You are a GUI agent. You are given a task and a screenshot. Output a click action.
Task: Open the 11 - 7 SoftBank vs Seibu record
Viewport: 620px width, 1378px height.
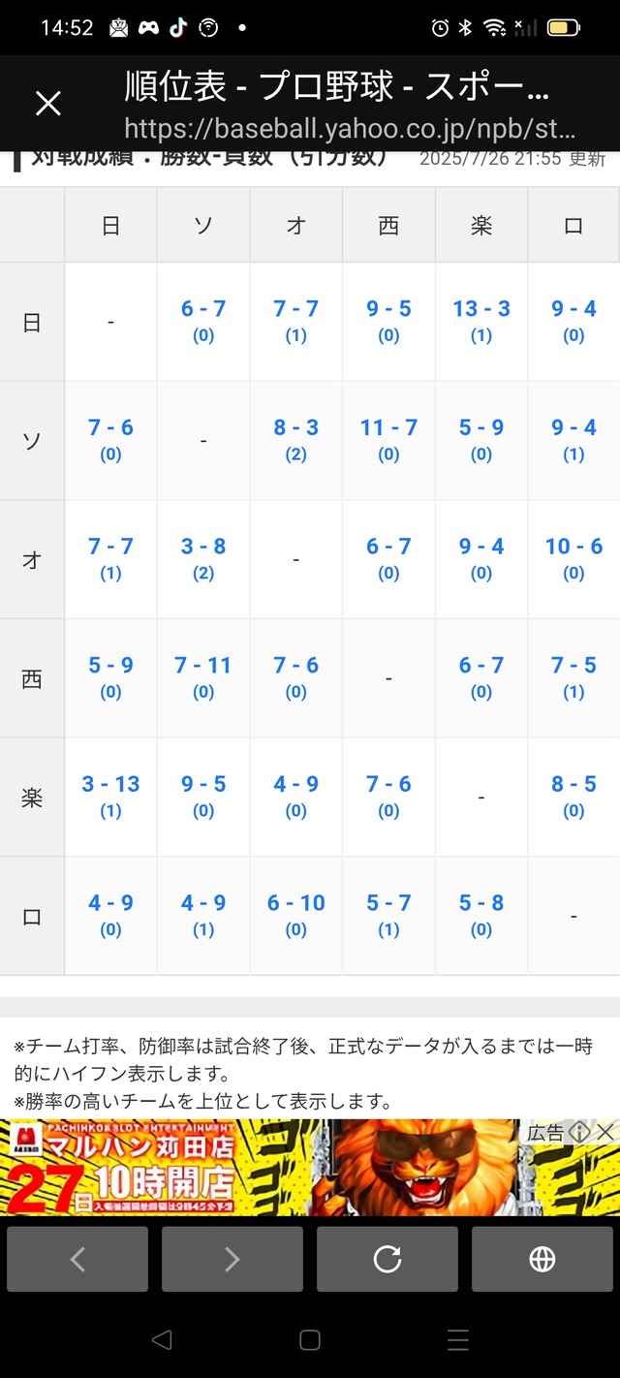388,427
